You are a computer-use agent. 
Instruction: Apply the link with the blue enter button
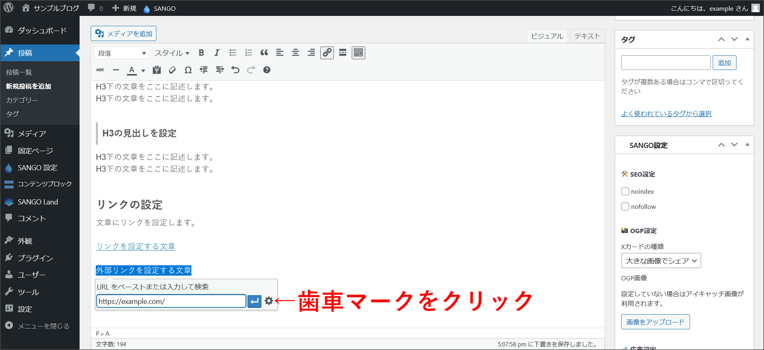pyautogui.click(x=254, y=301)
